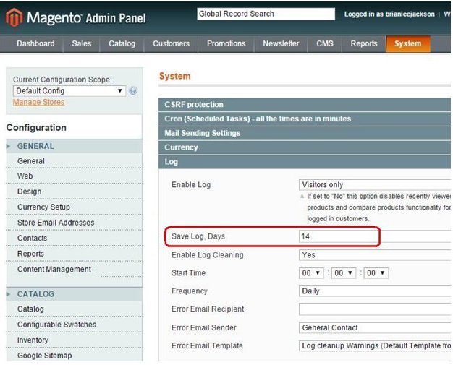This screenshot has width=453, height=365.
Task: Open the Current Configuration Scope dropdown
Action: [x=69, y=91]
